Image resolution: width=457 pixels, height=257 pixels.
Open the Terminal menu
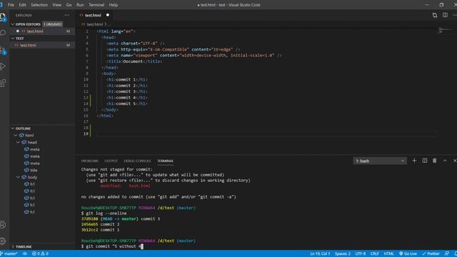pyautogui.click(x=96, y=5)
